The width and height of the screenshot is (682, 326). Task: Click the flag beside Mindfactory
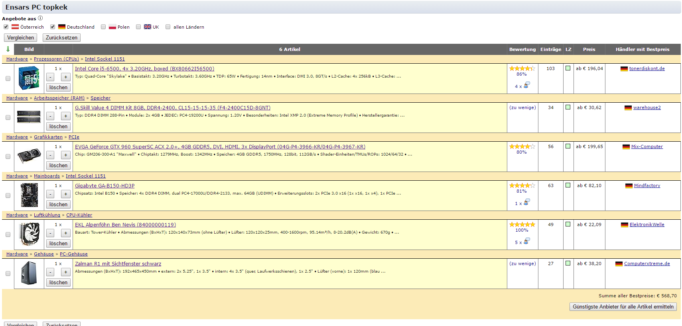pyautogui.click(x=629, y=186)
